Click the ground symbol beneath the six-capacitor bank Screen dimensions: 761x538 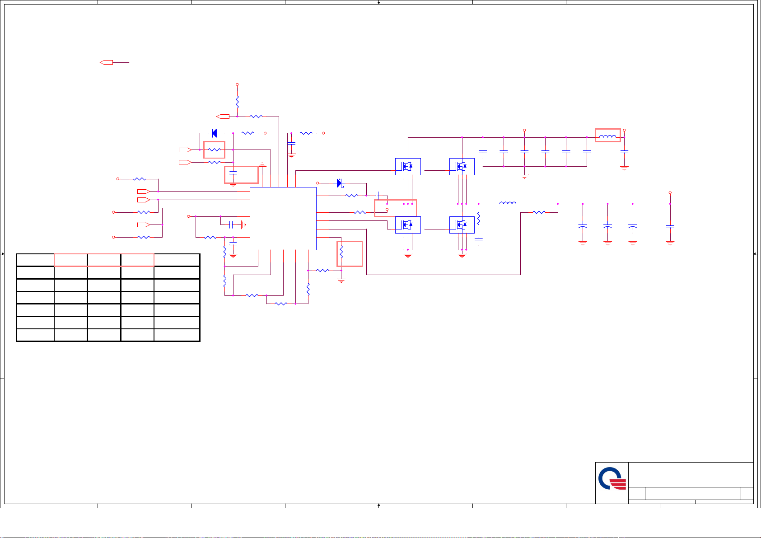point(524,177)
